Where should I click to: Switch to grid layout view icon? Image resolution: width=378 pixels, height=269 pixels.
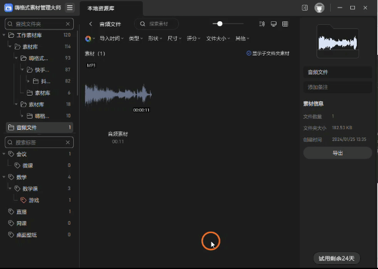point(285,24)
